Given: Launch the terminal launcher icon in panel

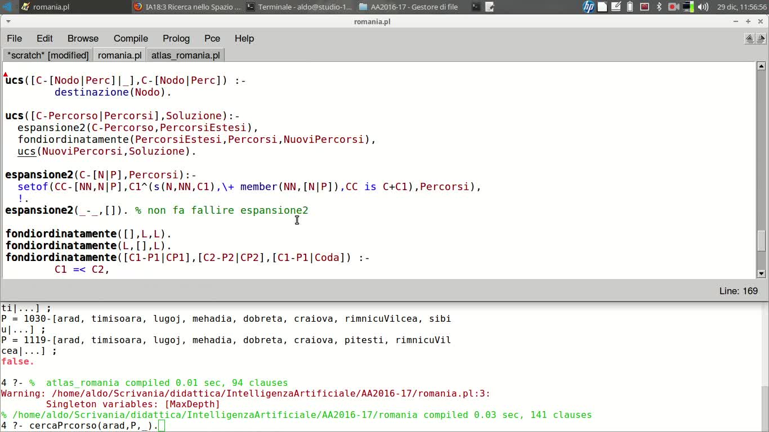Looking at the screenshot, I should [x=476, y=7].
